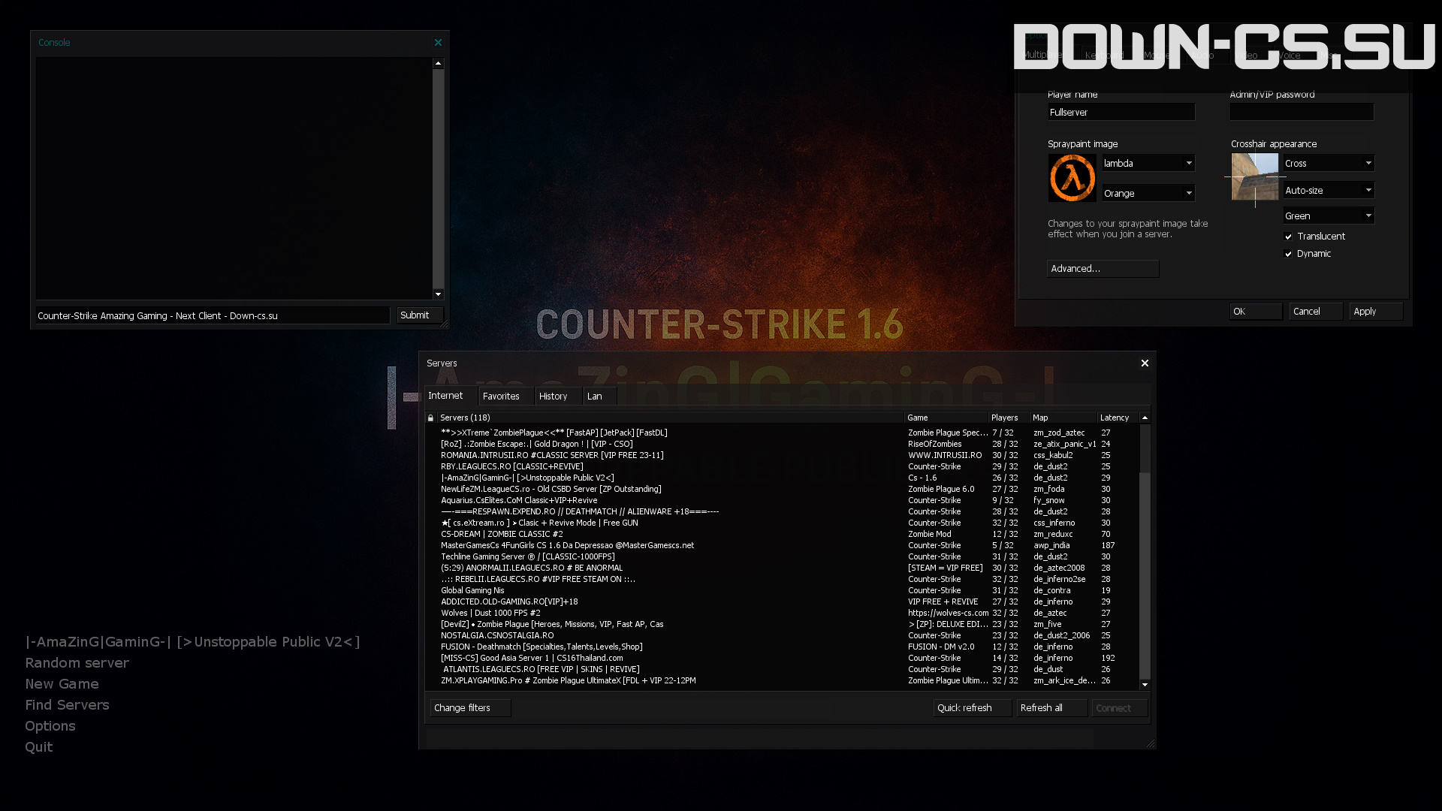Apply the option changes
Image resolution: width=1442 pixels, height=811 pixels.
pyautogui.click(x=1376, y=312)
